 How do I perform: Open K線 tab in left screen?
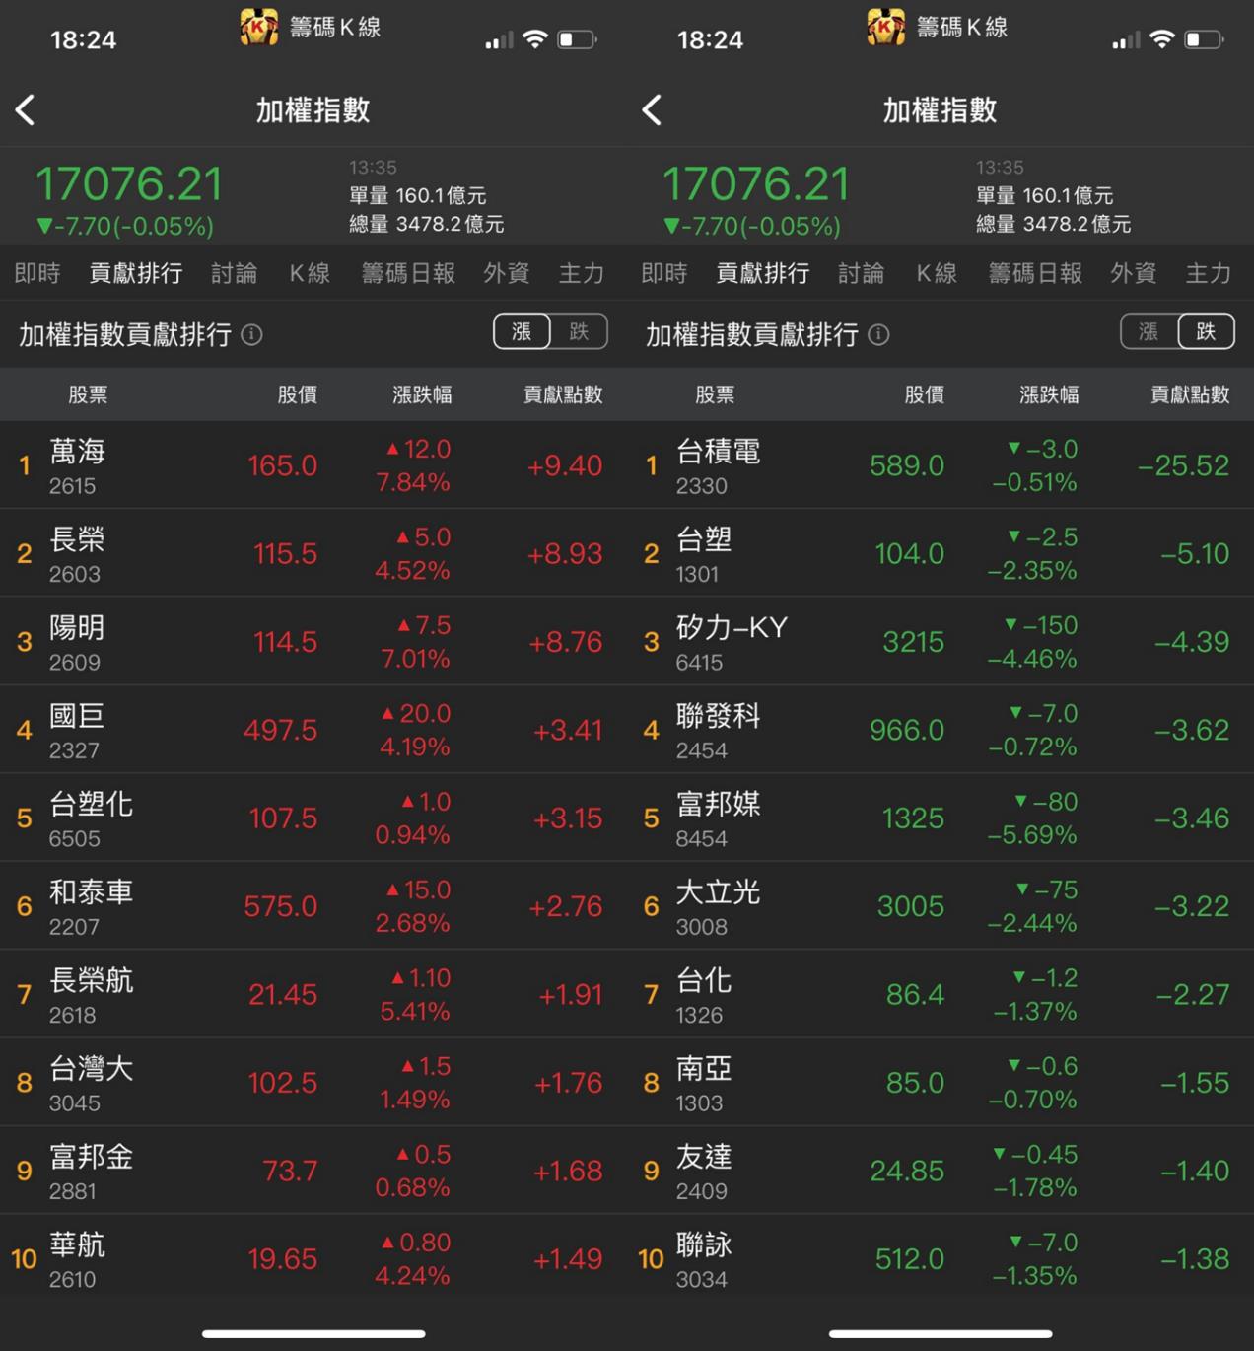[x=310, y=273]
